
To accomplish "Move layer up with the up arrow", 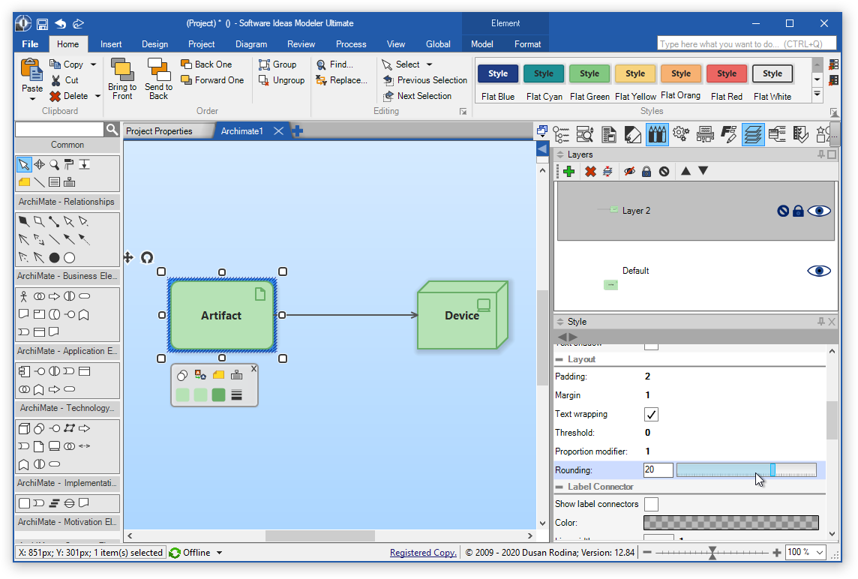I will point(685,171).
